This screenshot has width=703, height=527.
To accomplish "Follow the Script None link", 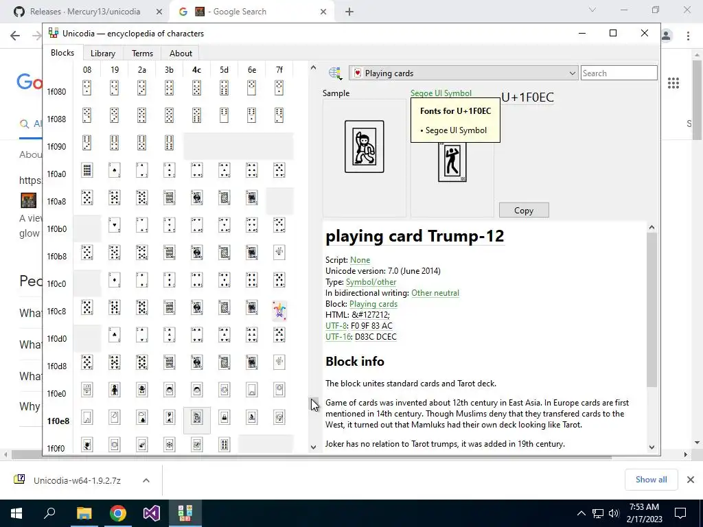I will pos(360,260).
